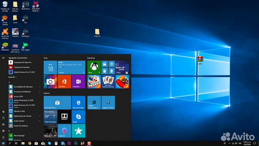Open Access 2016 in the app list

pos(24,96)
